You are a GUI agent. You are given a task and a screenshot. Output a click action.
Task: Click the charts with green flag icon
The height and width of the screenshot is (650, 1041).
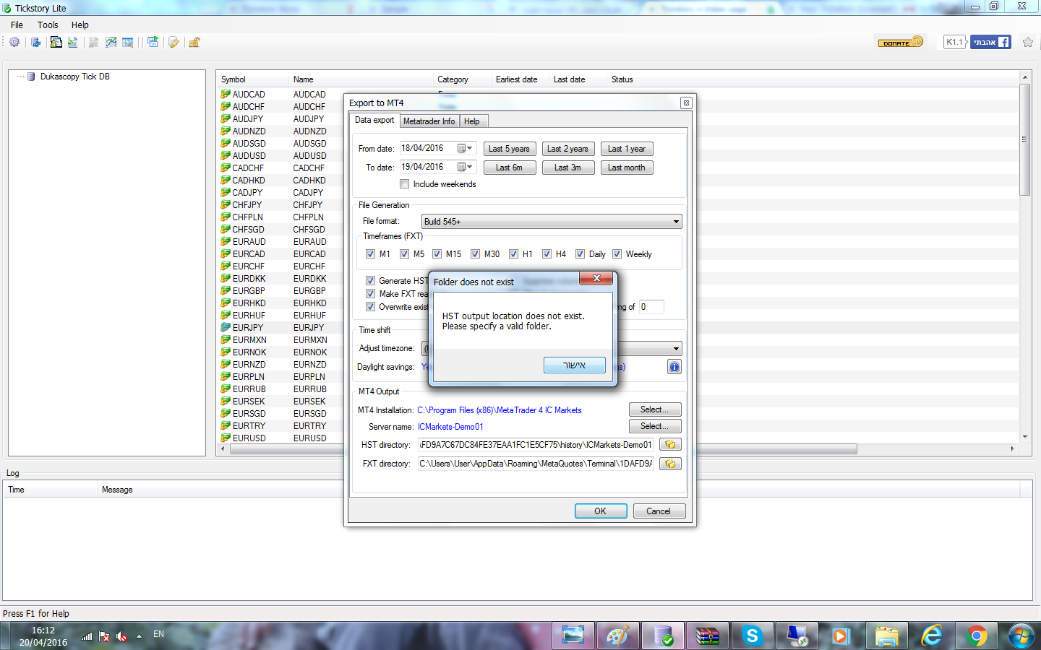pos(153,42)
